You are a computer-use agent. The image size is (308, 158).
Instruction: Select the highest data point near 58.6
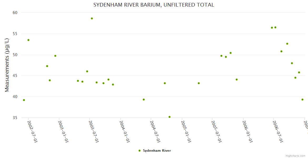point(92,18)
